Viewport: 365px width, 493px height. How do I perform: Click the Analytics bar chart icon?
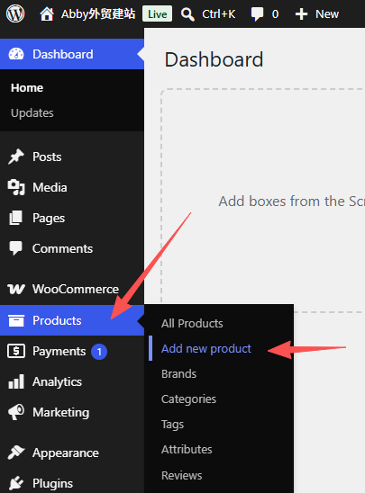click(x=16, y=381)
